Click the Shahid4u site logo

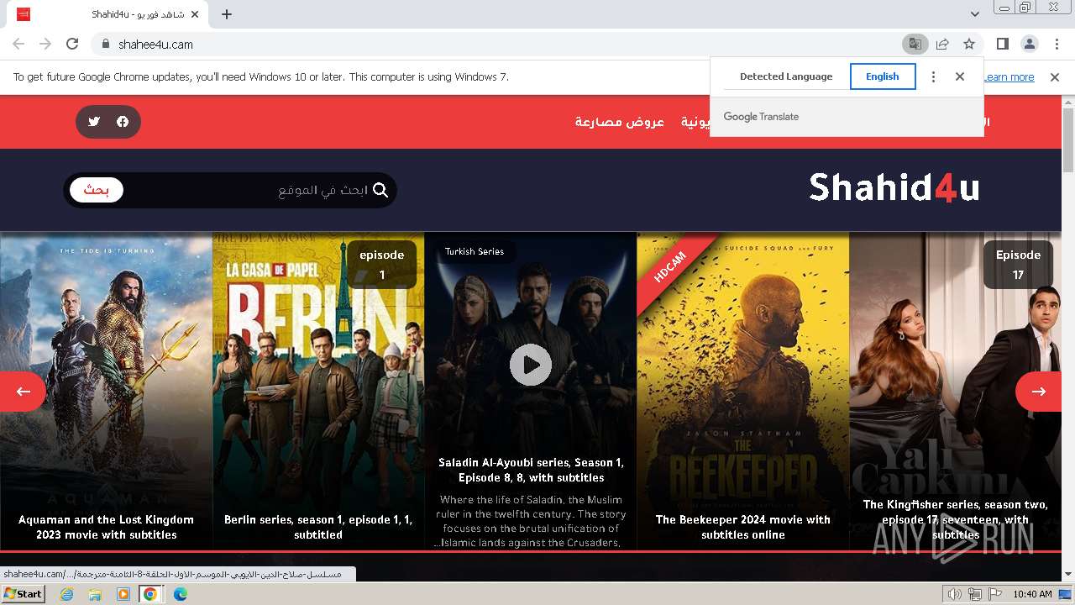point(894,188)
